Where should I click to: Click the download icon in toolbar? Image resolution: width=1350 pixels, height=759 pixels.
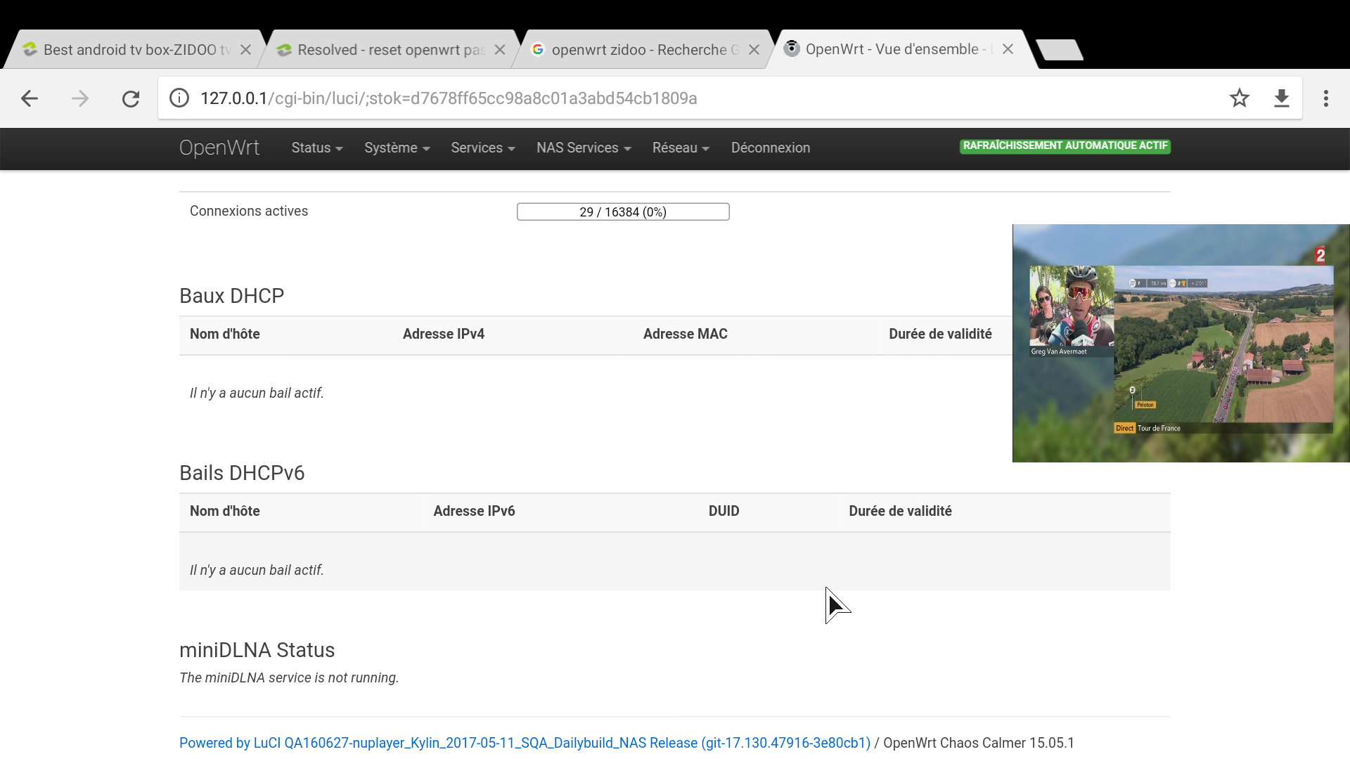pyautogui.click(x=1281, y=98)
